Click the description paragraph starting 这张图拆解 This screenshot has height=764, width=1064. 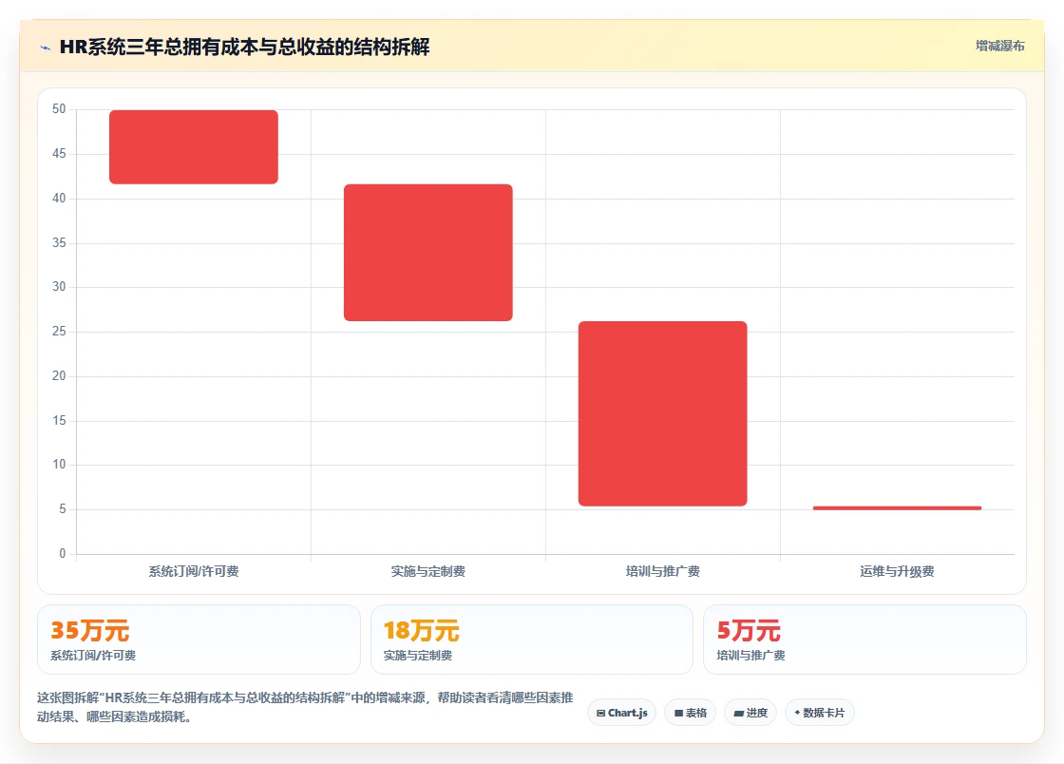305,707
